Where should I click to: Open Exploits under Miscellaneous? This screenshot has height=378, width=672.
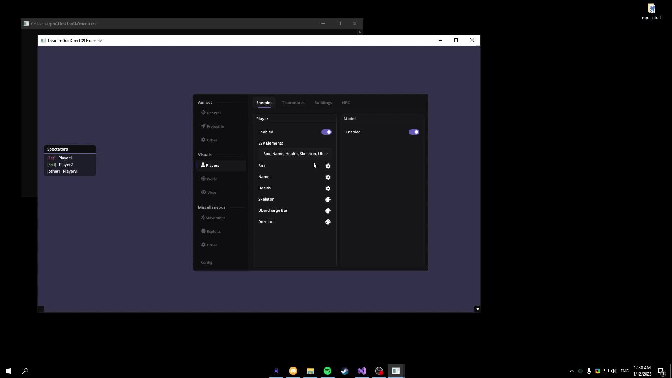pyautogui.click(x=213, y=231)
